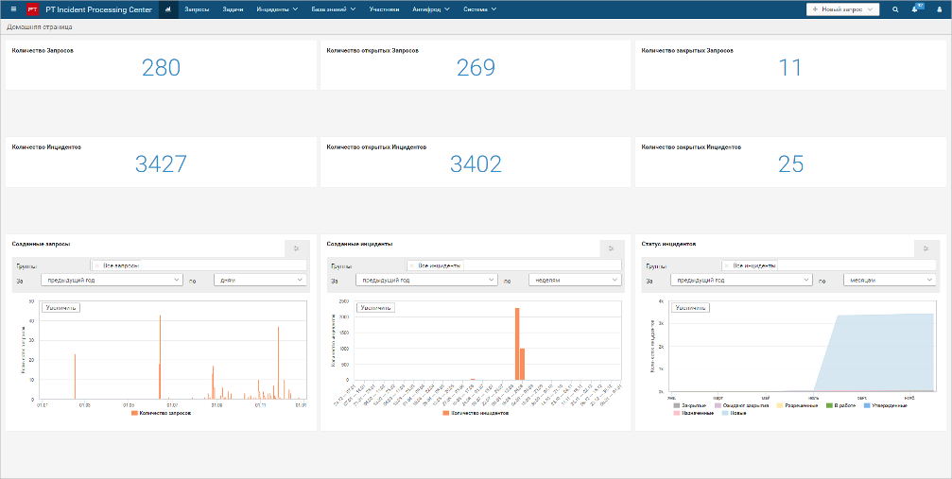Click the yellow legend color swatch
Screen dimensions: 952x479
point(780,405)
